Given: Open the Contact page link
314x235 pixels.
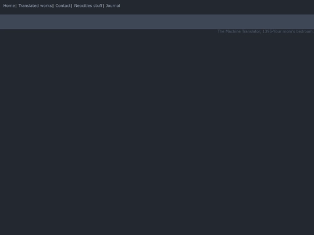Looking at the screenshot, I should 63,6.
